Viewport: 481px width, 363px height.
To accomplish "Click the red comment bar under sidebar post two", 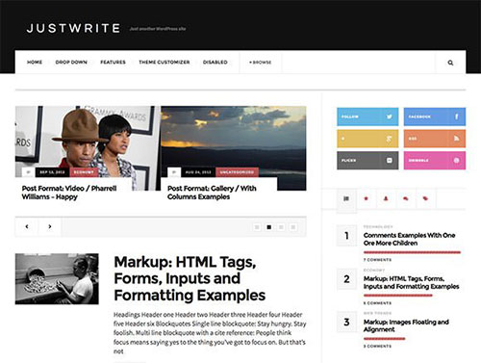I will 398,296.
